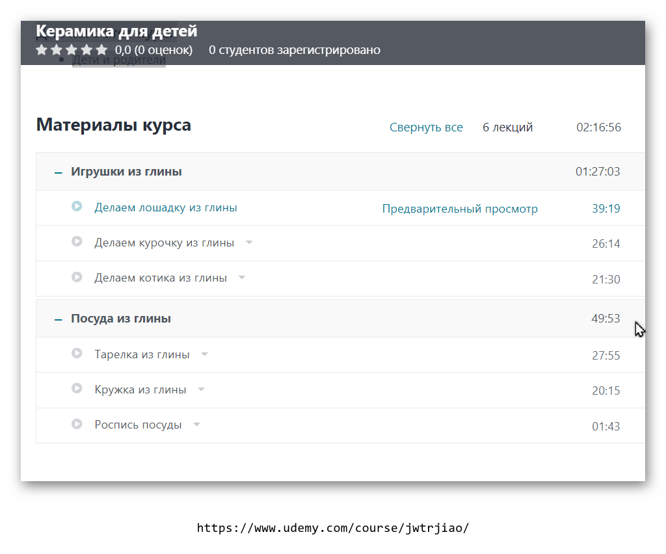Click the fifth rating star

click(x=101, y=49)
